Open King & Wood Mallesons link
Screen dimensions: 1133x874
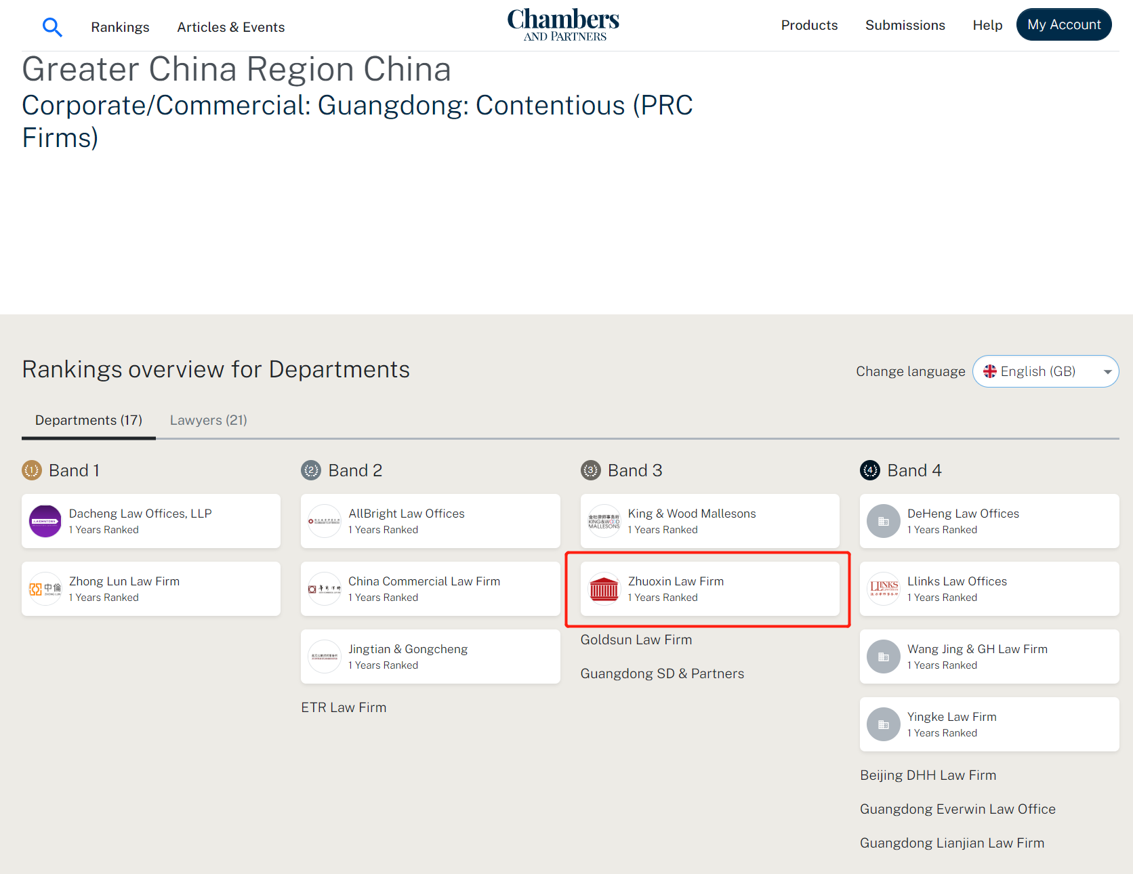tap(692, 514)
